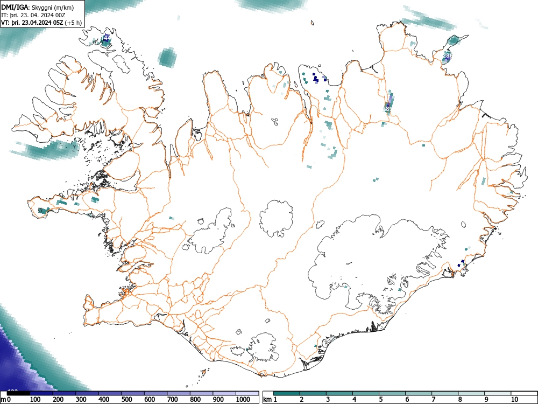This screenshot has height=404, width=538.
Task: Click the 500–600 m legend swatch
Action: point(133,393)
